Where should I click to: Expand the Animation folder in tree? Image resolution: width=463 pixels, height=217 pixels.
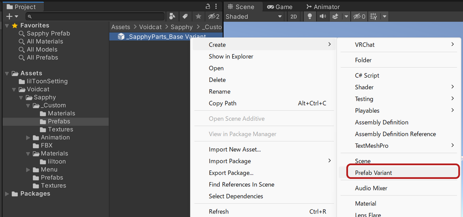[28, 137]
